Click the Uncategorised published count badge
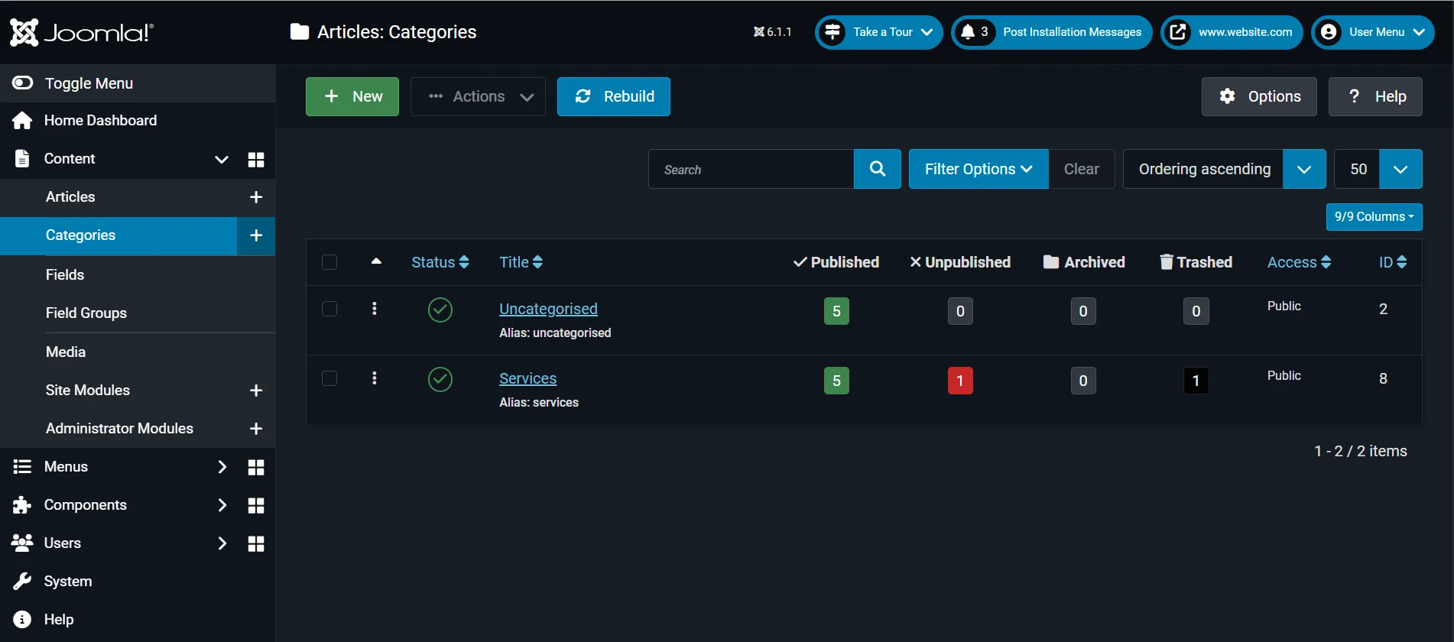The height and width of the screenshot is (642, 1454). (x=836, y=311)
